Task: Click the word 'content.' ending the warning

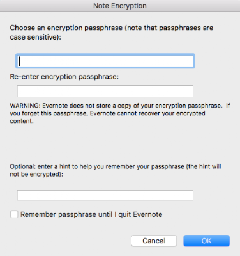Action: [x=22, y=121]
